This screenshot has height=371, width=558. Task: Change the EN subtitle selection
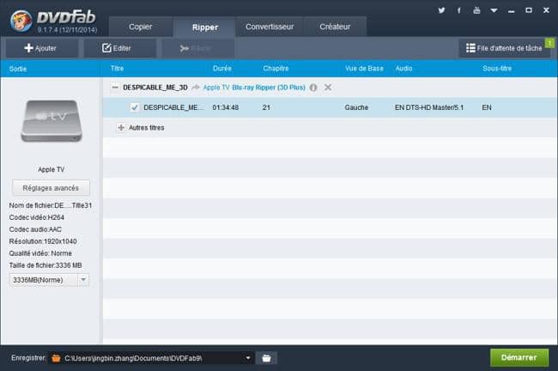pos(487,107)
